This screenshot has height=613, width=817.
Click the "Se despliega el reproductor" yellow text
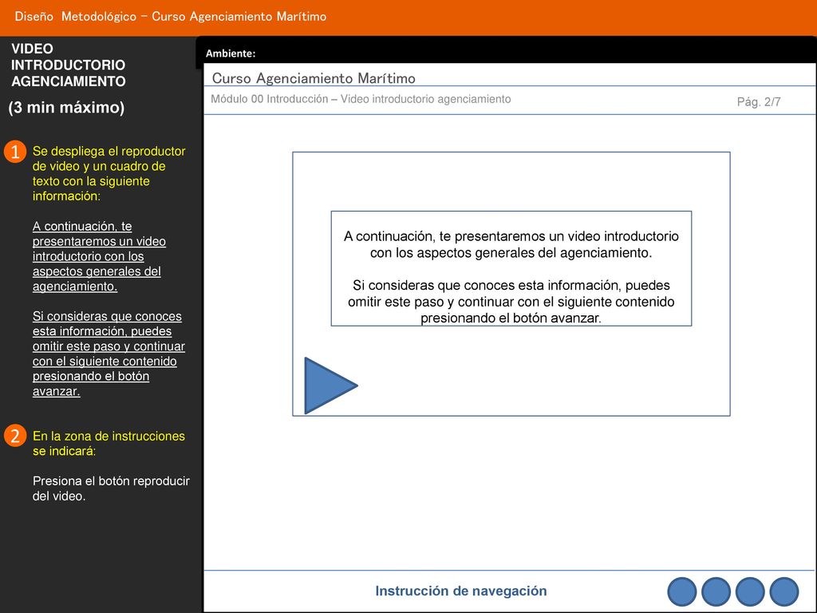click(x=109, y=173)
